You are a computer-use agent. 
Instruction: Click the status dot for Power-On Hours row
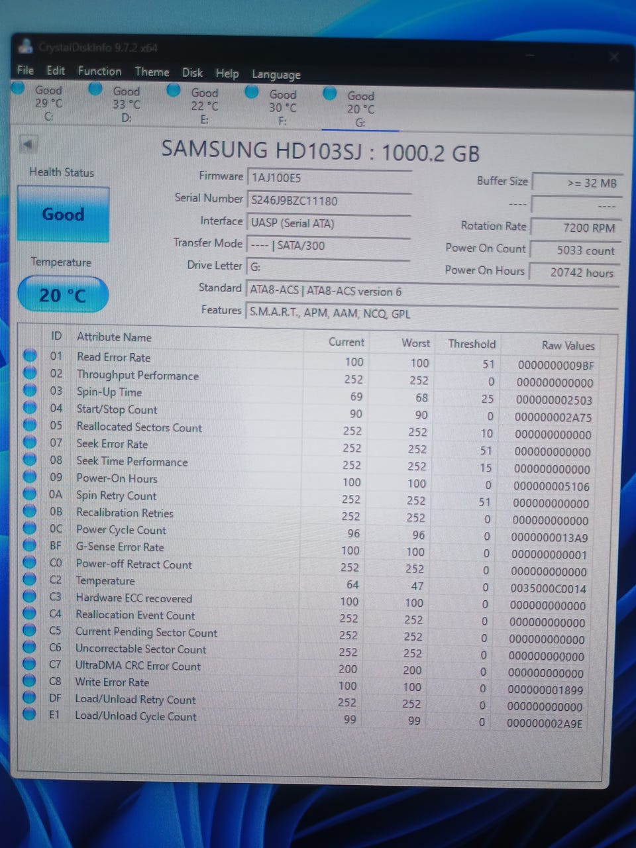point(30,476)
